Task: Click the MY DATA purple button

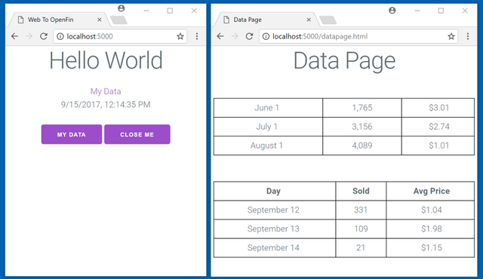Action: (72, 134)
